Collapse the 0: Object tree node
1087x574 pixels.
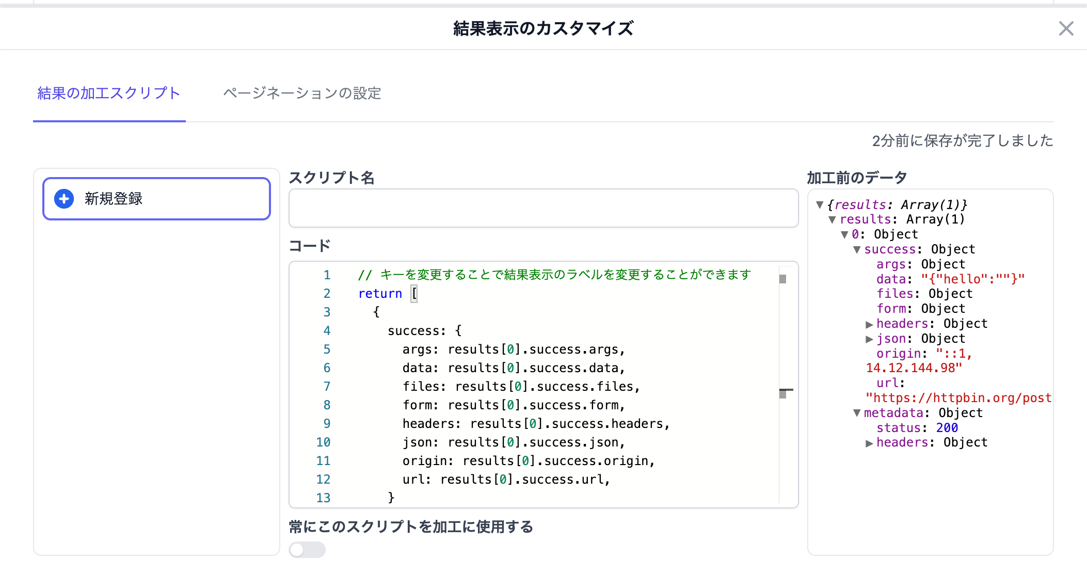pyautogui.click(x=844, y=235)
